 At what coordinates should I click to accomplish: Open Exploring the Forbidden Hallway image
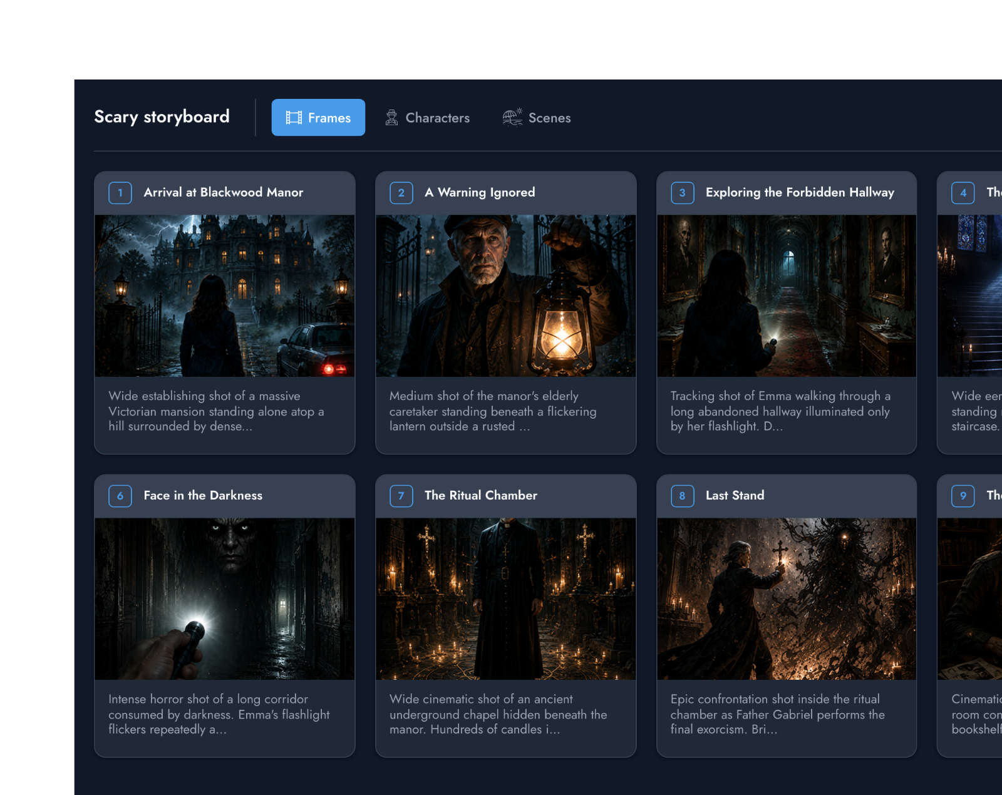[x=787, y=296]
